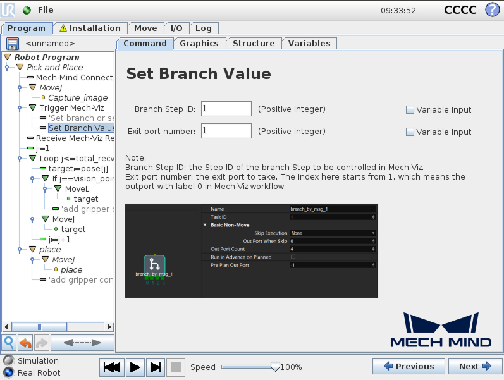Collapse the Robot Program root node

7,58
